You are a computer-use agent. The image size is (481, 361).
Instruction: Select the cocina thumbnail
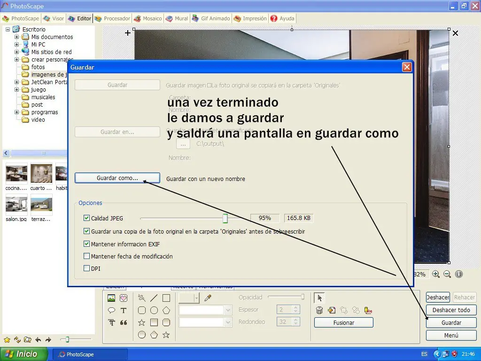click(x=16, y=174)
